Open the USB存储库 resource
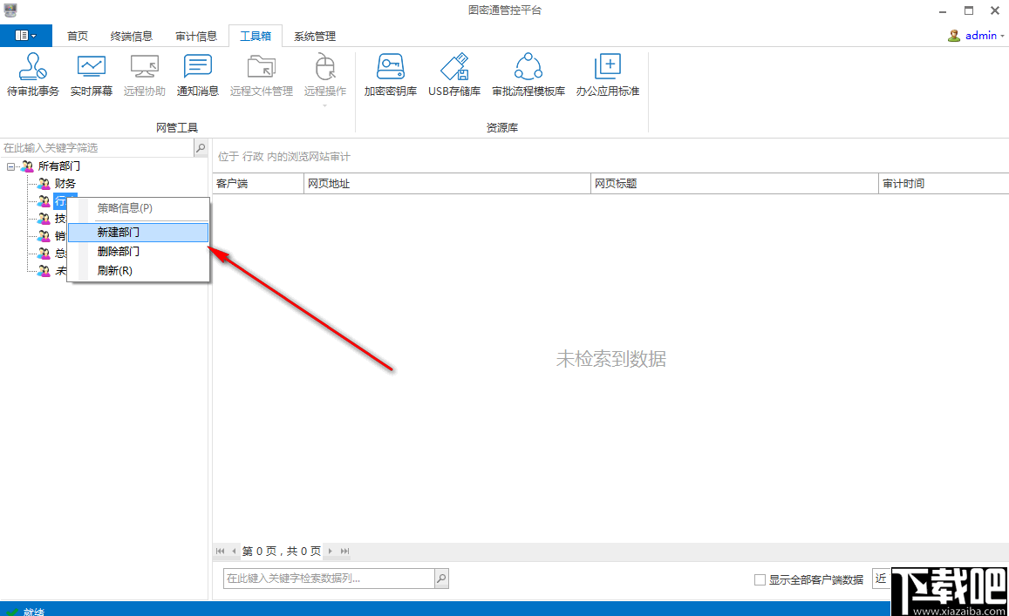1009x616 pixels. [453, 77]
